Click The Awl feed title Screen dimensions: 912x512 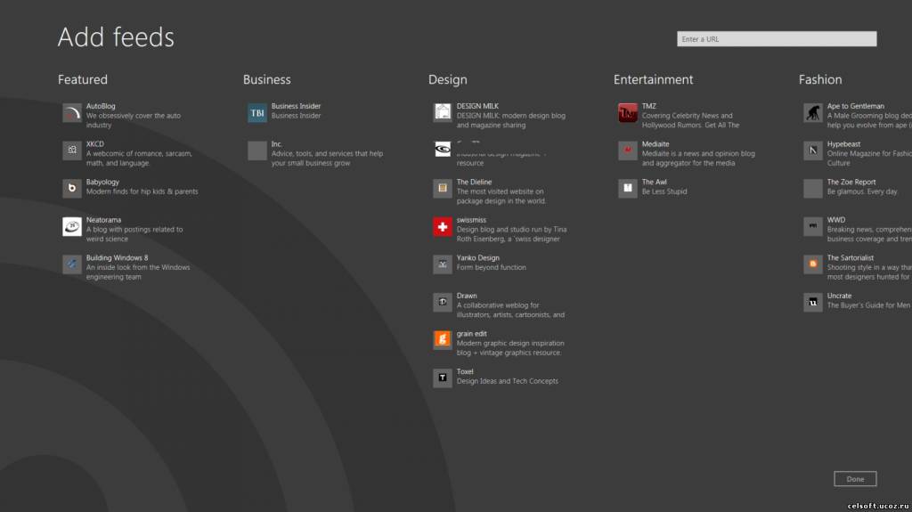[655, 183]
